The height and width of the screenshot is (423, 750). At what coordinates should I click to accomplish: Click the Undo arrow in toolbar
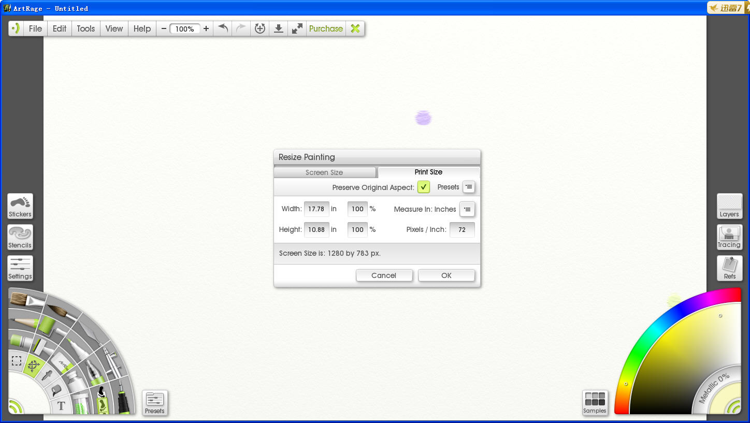[223, 28]
